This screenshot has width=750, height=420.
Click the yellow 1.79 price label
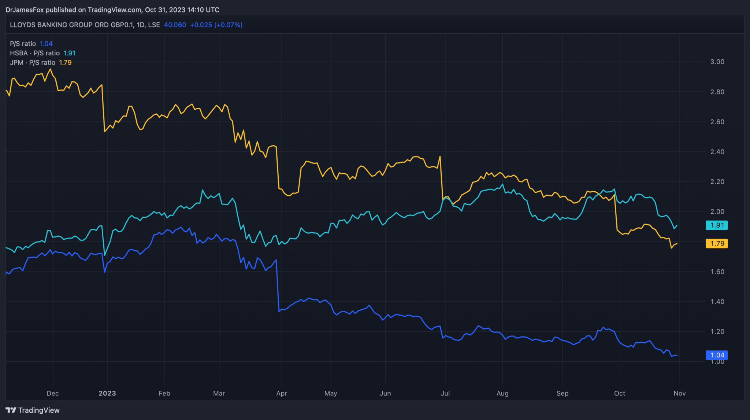click(x=717, y=243)
